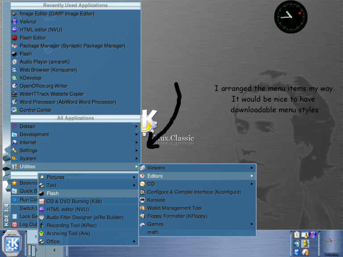
Task: Expand the System submenu arrow
Action: pos(137,158)
